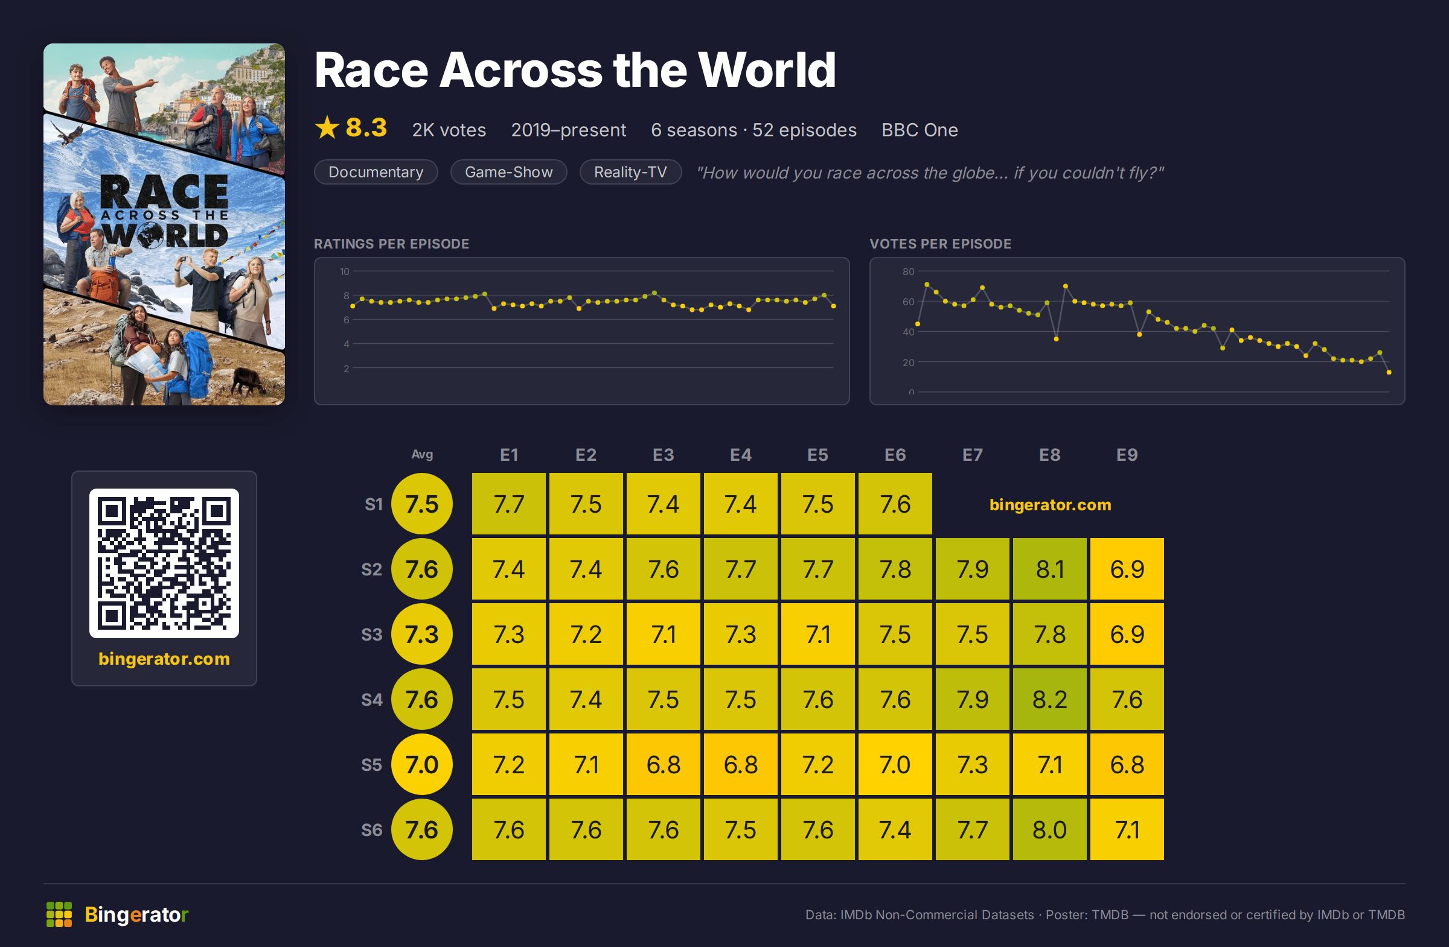The image size is (1449, 947).
Task: Select the Reality-TV genre tag
Action: (630, 172)
